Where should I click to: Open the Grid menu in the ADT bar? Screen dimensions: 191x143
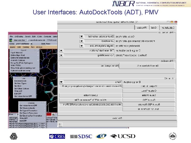click(19, 47)
